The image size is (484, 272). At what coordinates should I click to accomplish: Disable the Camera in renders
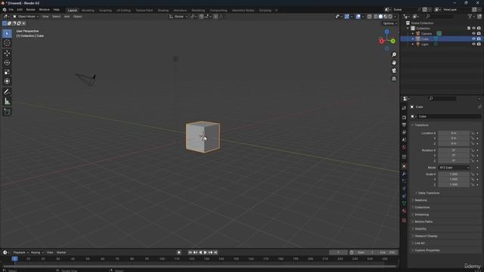point(479,33)
